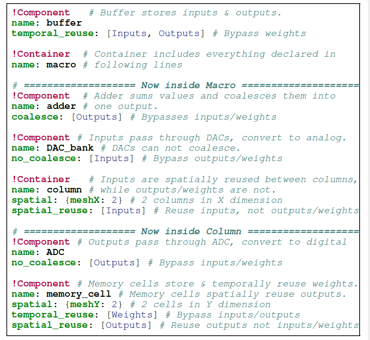Click the text 'name: DAC_bank'
This screenshot has height=340, width=370.
53,148
